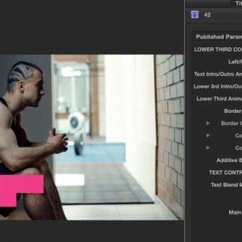This screenshot has height=242, width=242.
Task: Click the Published Parameters section header
Action: 218,37
